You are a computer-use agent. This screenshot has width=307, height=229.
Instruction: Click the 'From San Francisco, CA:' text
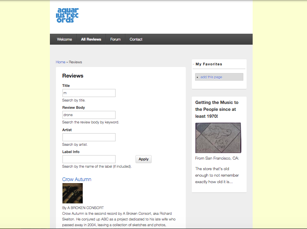point(217,158)
